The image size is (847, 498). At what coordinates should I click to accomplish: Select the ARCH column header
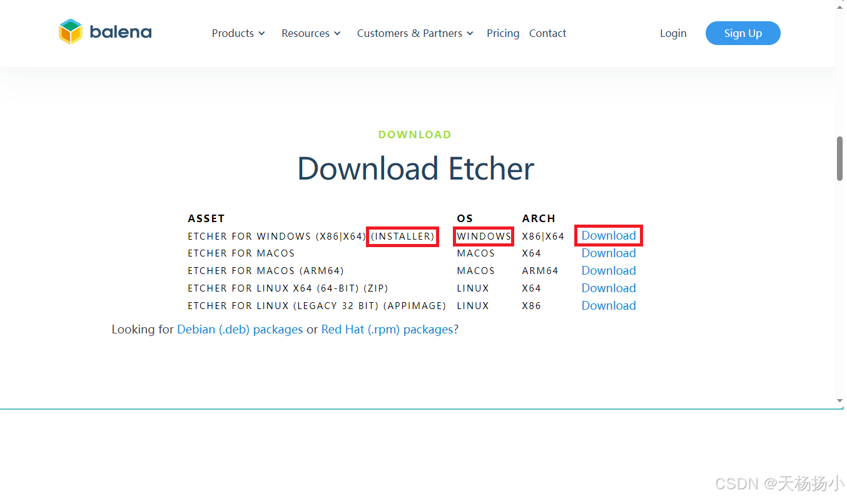coord(539,218)
